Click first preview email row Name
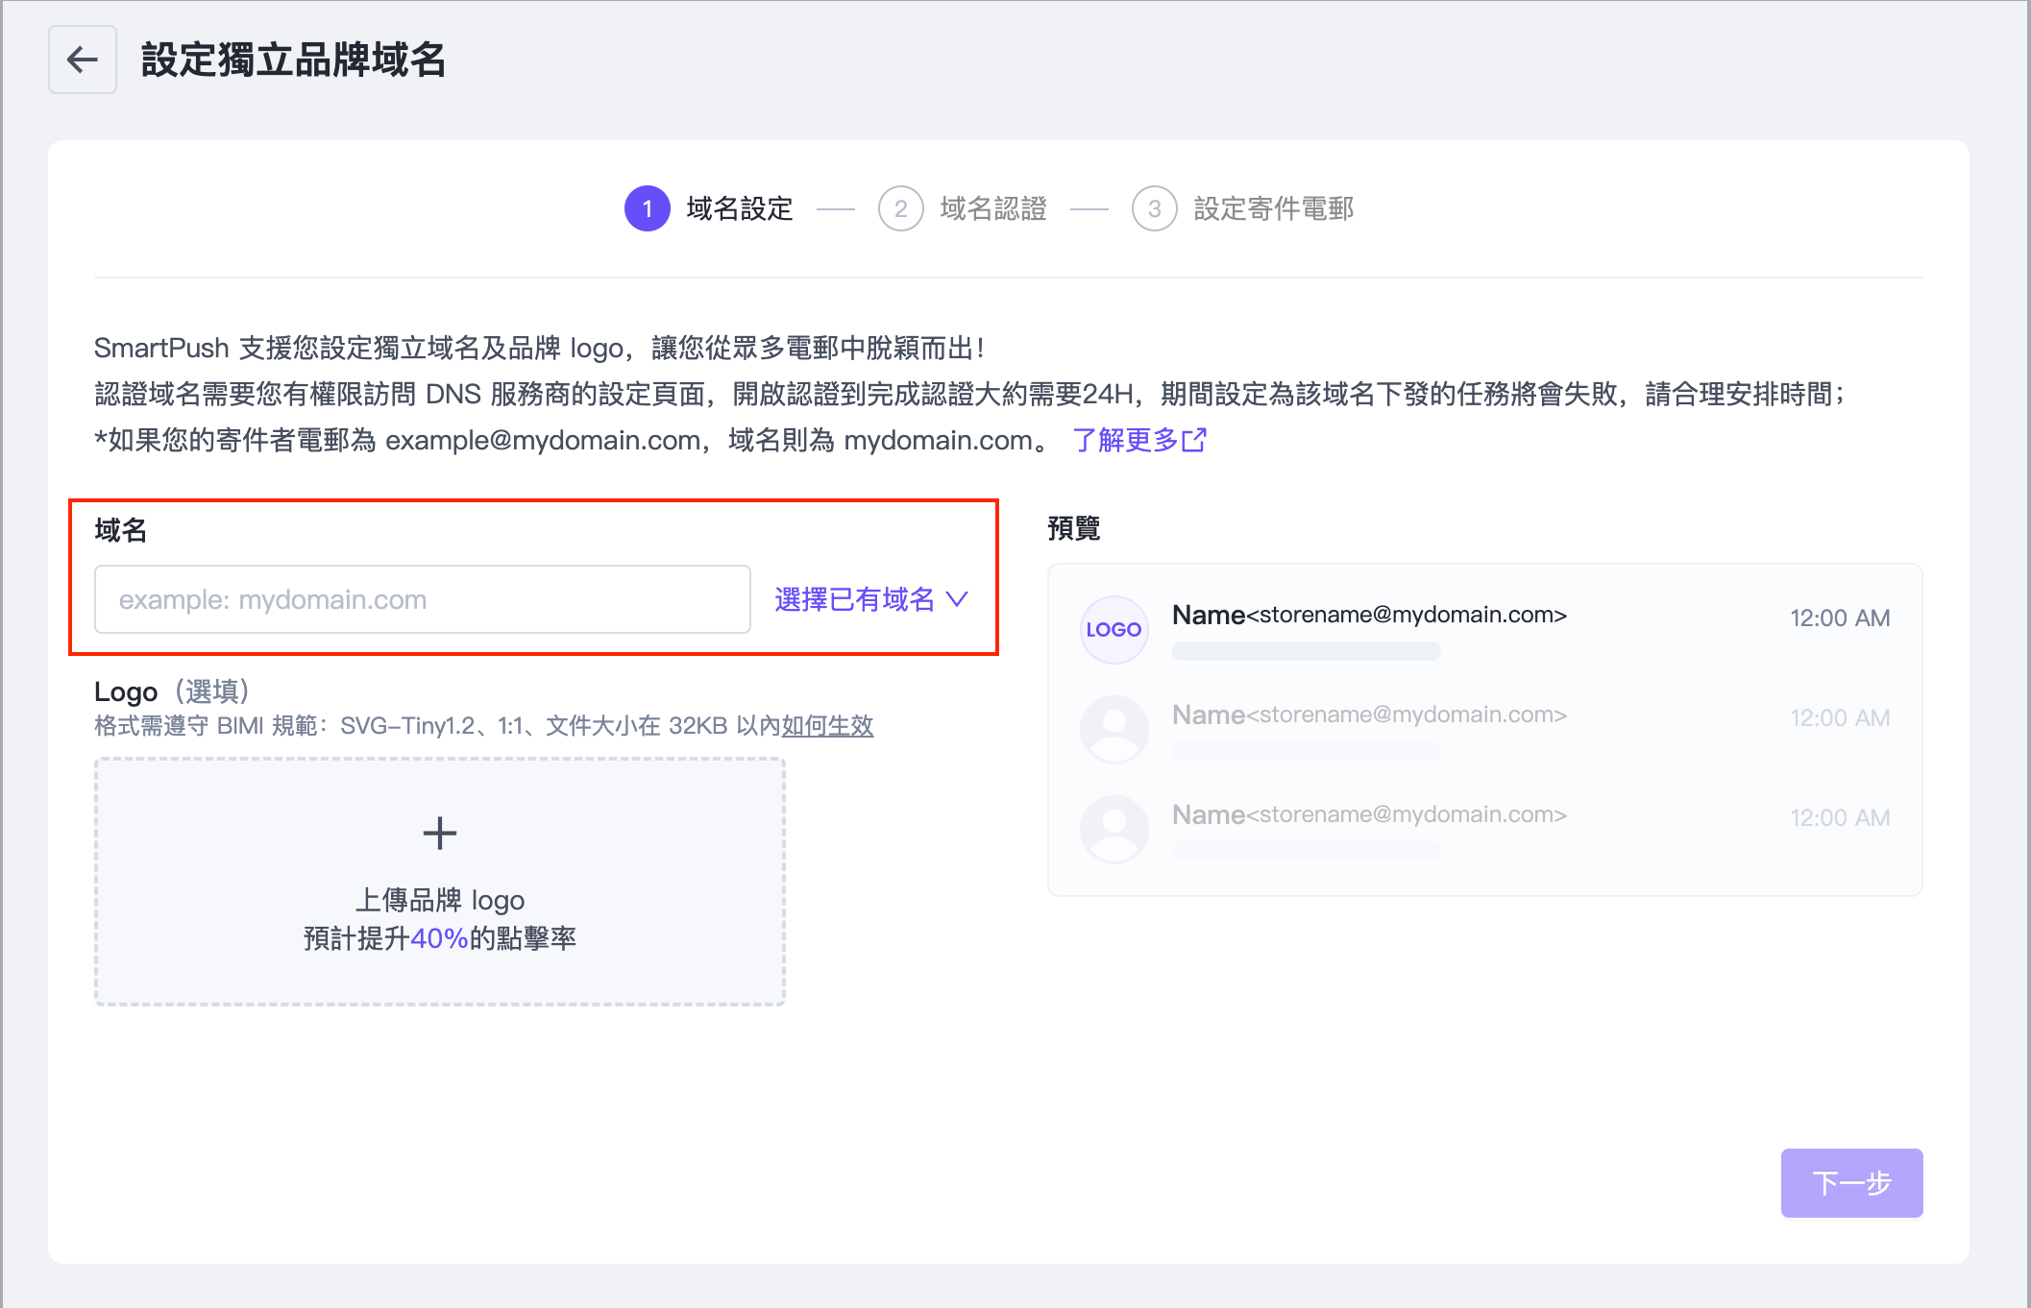 pyautogui.click(x=1208, y=615)
